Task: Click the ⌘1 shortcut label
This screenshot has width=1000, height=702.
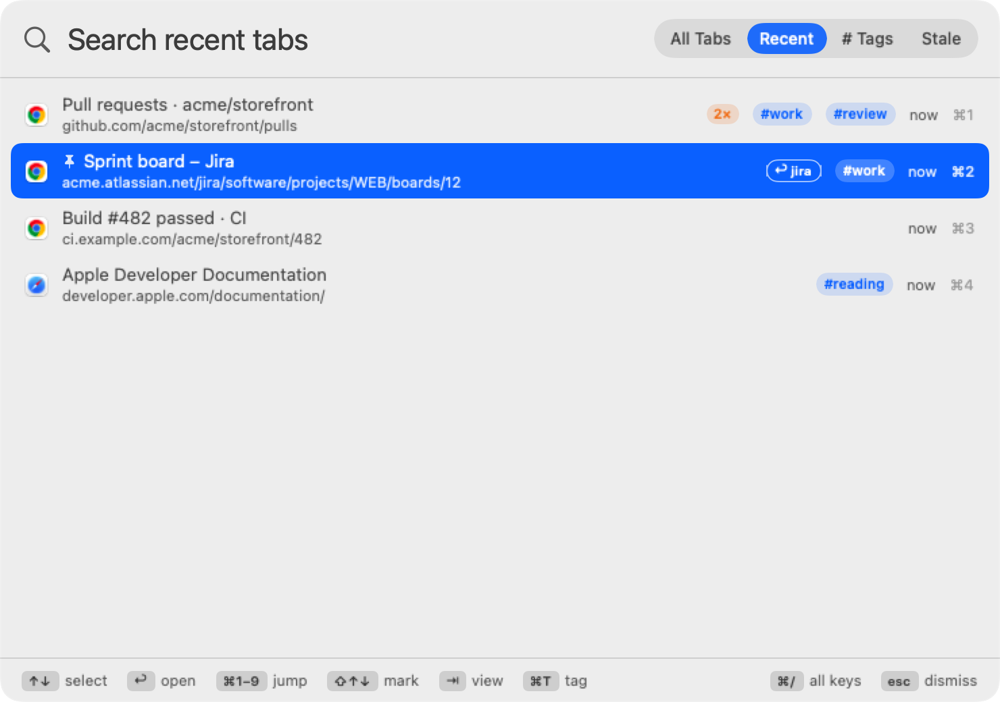Action: coord(964,115)
